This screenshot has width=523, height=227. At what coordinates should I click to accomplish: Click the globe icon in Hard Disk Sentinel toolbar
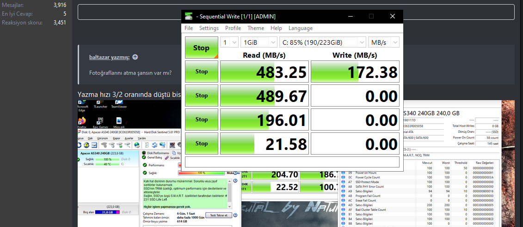137,145
